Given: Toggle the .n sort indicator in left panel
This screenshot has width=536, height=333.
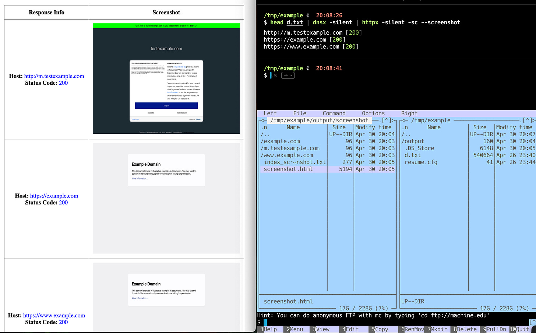Looking at the screenshot, I should click(264, 127).
